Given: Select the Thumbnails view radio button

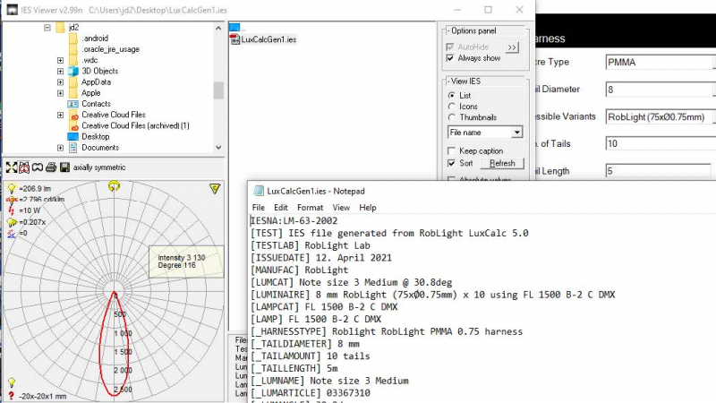Looking at the screenshot, I should coord(451,117).
